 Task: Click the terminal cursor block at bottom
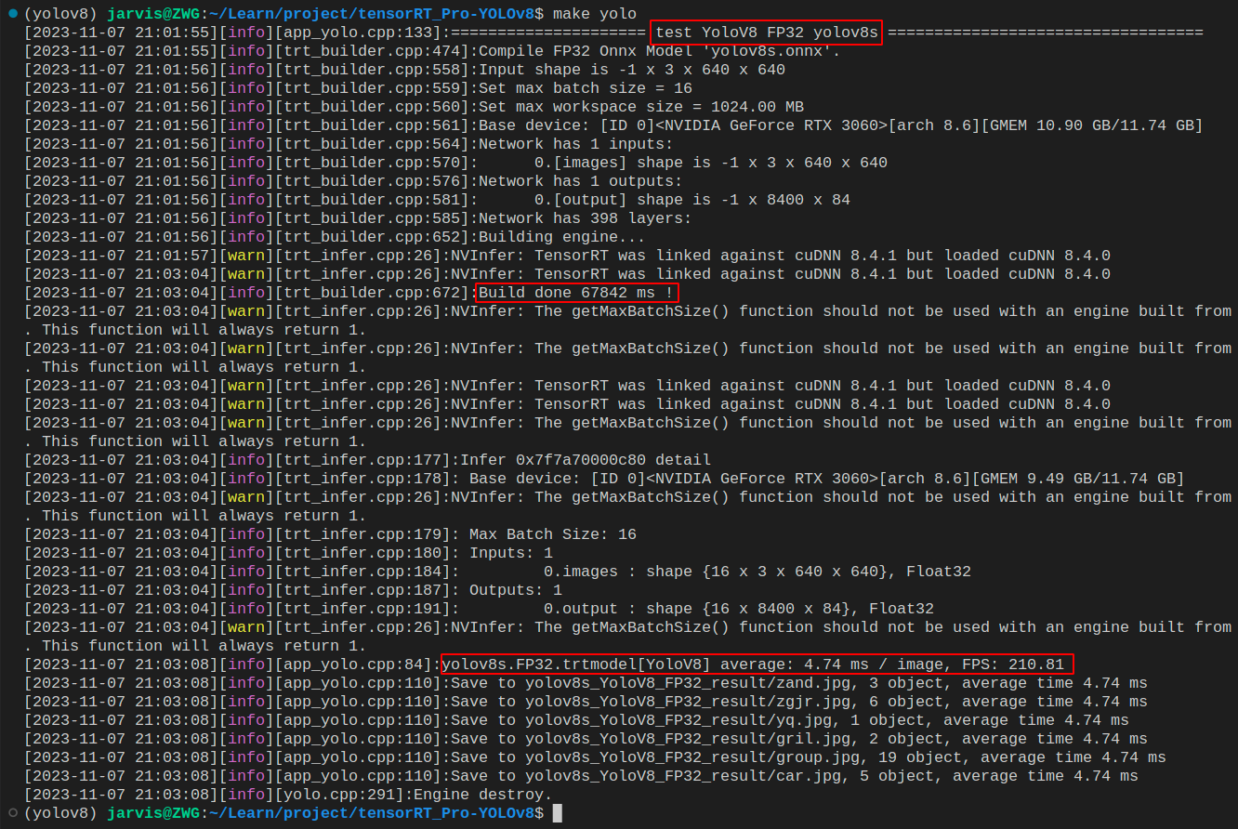coord(558,813)
